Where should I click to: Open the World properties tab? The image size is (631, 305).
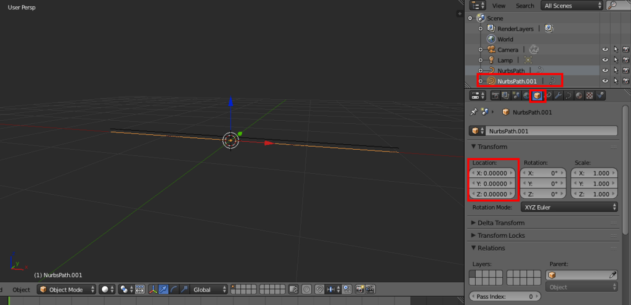point(526,96)
